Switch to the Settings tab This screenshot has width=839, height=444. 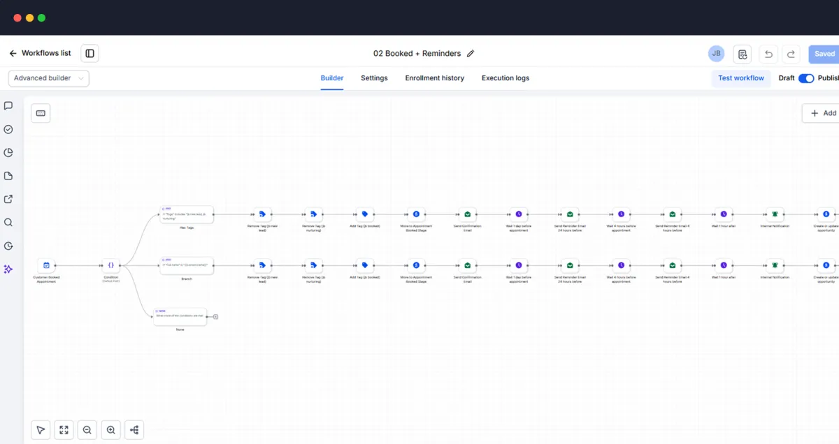[374, 78]
